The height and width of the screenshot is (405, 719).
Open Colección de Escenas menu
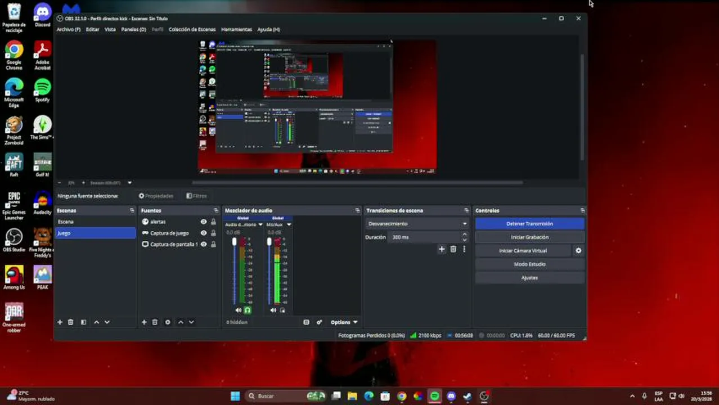pyautogui.click(x=192, y=29)
